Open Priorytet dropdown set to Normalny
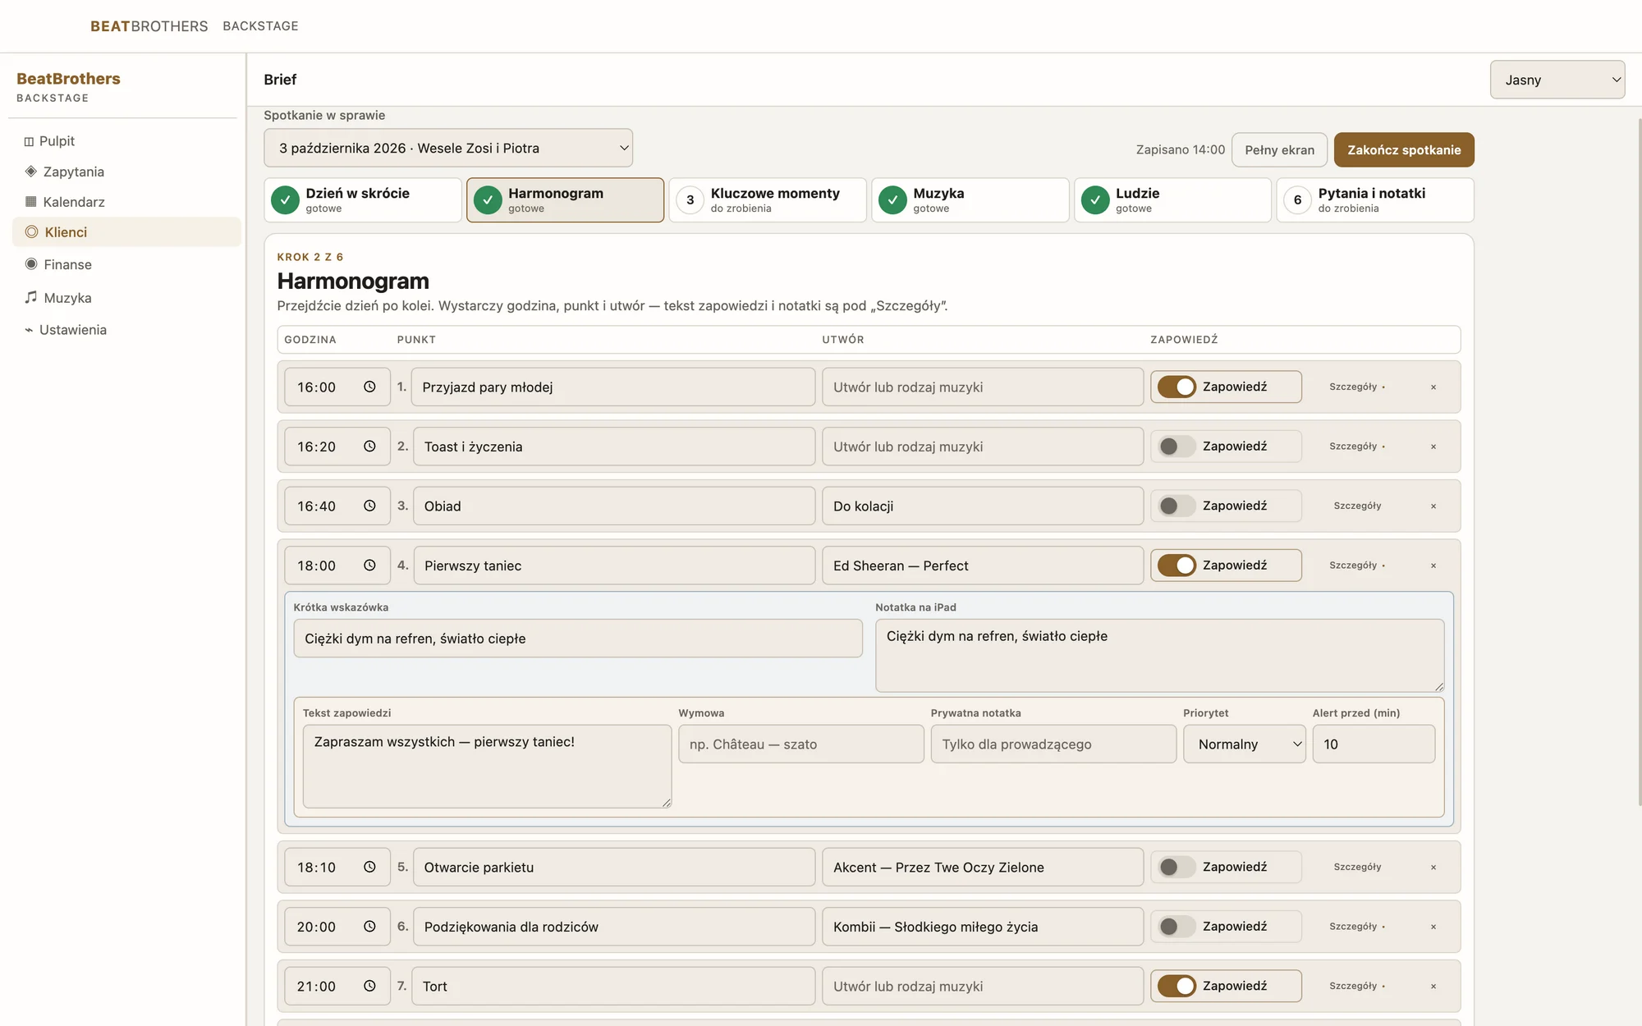1642x1026 pixels. point(1244,744)
